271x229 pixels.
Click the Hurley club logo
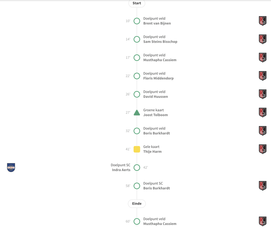pyautogui.click(x=11, y=167)
